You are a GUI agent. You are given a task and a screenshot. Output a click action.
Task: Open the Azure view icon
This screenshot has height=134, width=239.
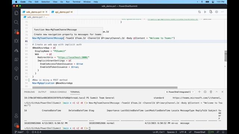pos(16,50)
